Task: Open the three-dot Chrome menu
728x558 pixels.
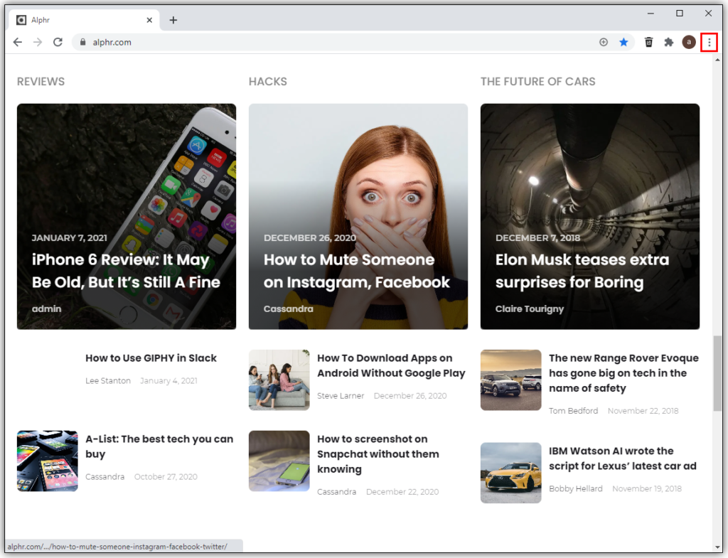Action: 709,42
